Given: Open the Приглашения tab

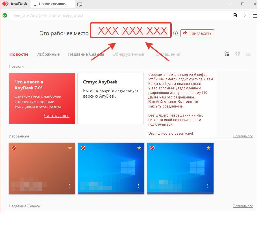Looking at the screenshot, I should (x=166, y=54).
